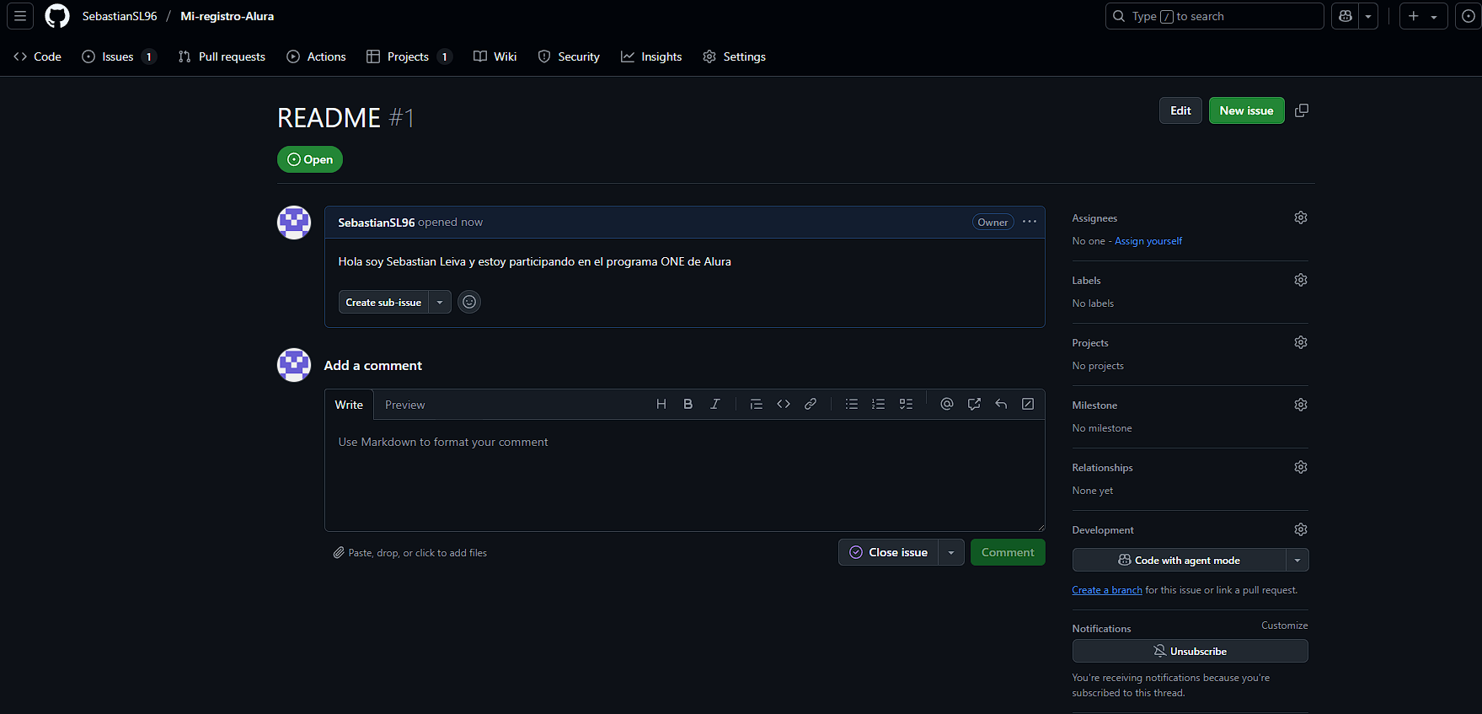Open the Milestone gear settings
The height and width of the screenshot is (714, 1482).
point(1301,405)
